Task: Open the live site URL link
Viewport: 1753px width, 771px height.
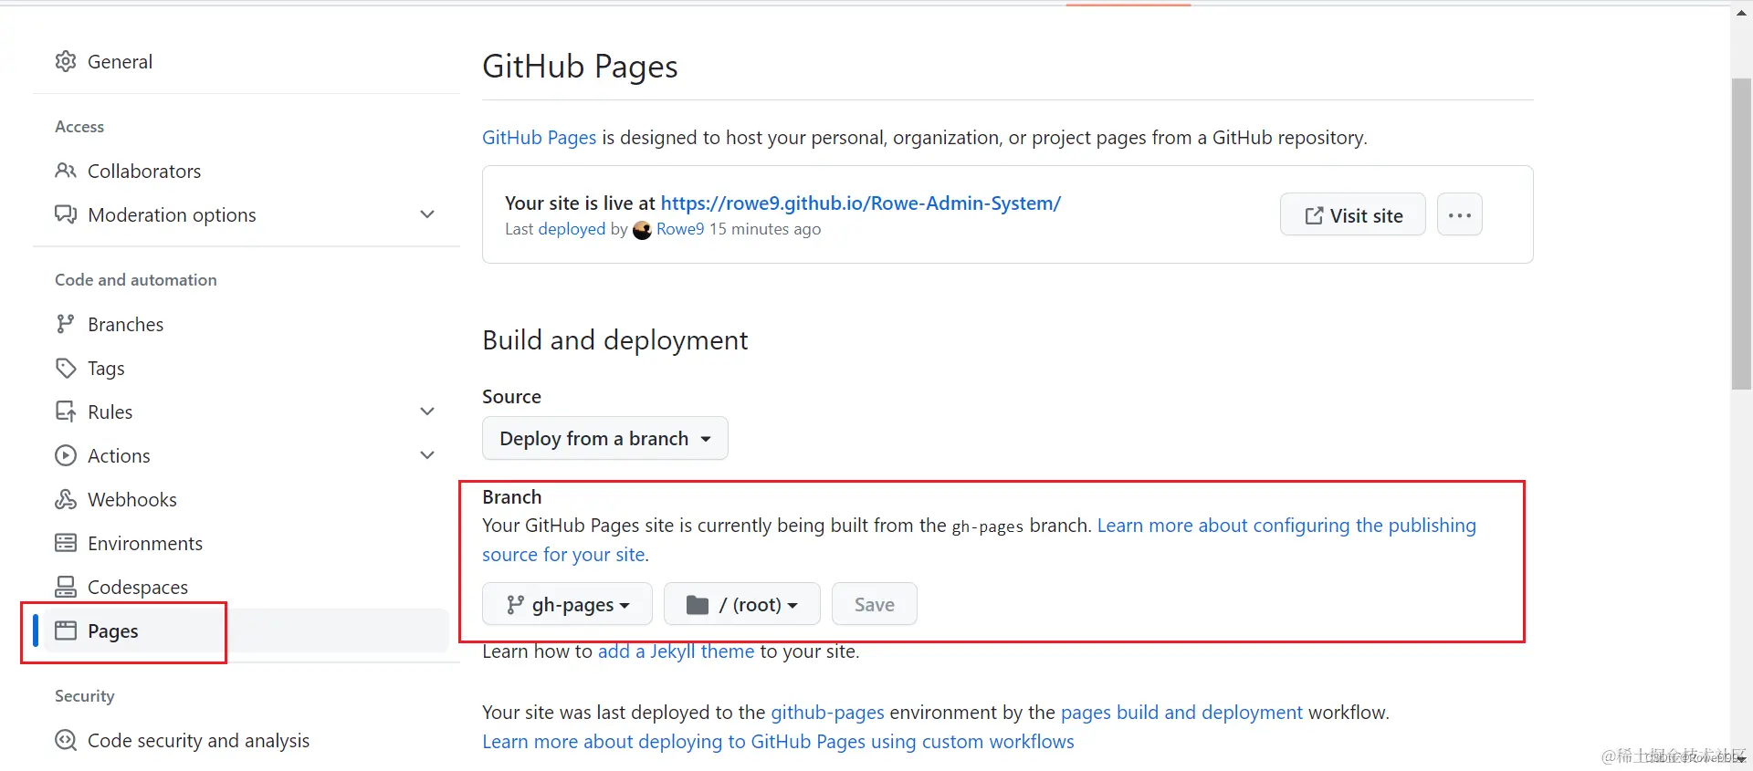Action: [x=861, y=203]
